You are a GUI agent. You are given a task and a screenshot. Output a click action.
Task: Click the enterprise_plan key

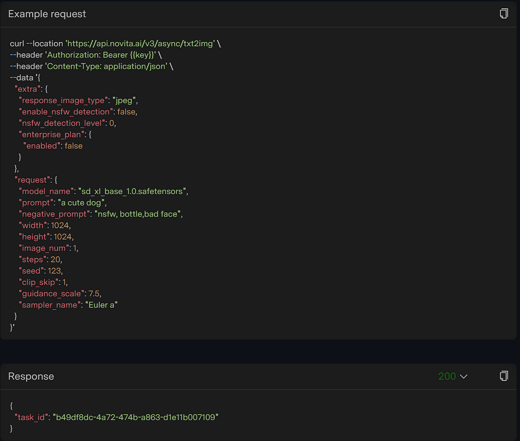point(53,134)
